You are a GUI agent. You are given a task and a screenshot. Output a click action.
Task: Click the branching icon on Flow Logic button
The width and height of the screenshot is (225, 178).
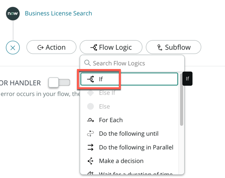coord(94,47)
